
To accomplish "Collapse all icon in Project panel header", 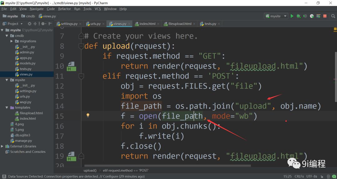I will 35,24.
